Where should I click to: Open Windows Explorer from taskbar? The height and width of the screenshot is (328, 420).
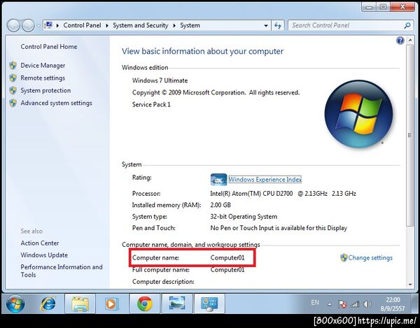80,304
